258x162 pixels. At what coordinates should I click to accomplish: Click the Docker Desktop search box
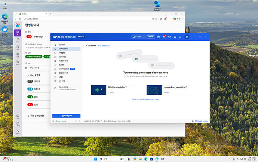143,37
